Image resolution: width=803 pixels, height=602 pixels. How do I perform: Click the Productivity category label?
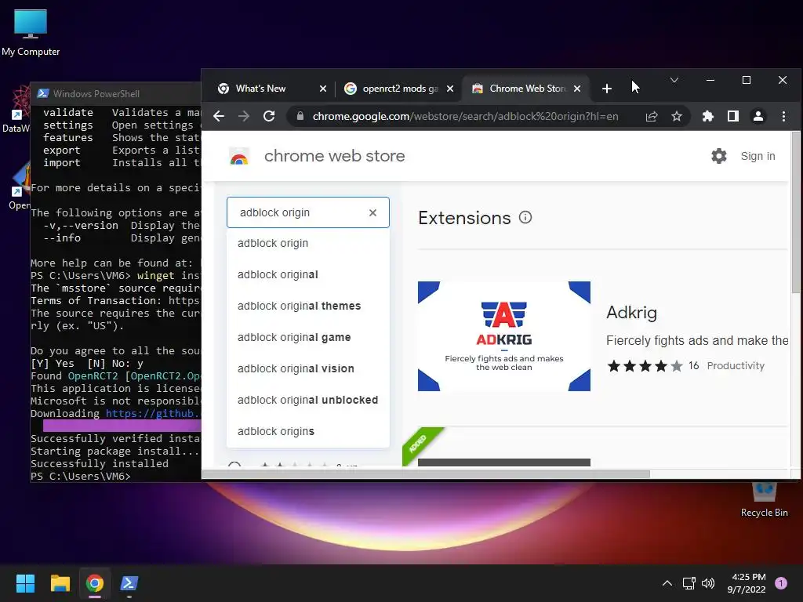736,365
